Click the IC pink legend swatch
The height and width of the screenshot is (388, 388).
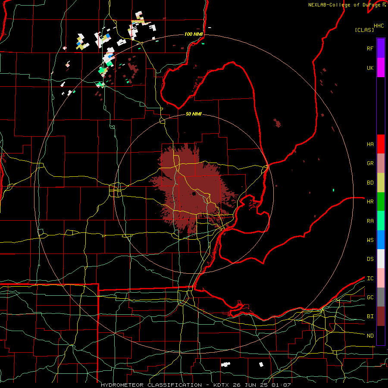381,278
